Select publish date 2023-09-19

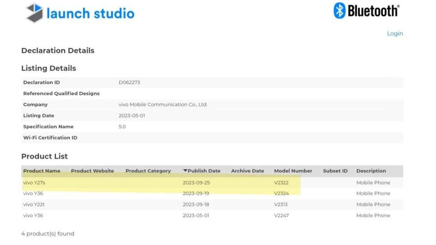(196, 193)
